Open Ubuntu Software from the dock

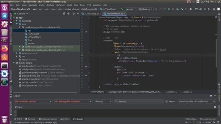tap(4, 58)
